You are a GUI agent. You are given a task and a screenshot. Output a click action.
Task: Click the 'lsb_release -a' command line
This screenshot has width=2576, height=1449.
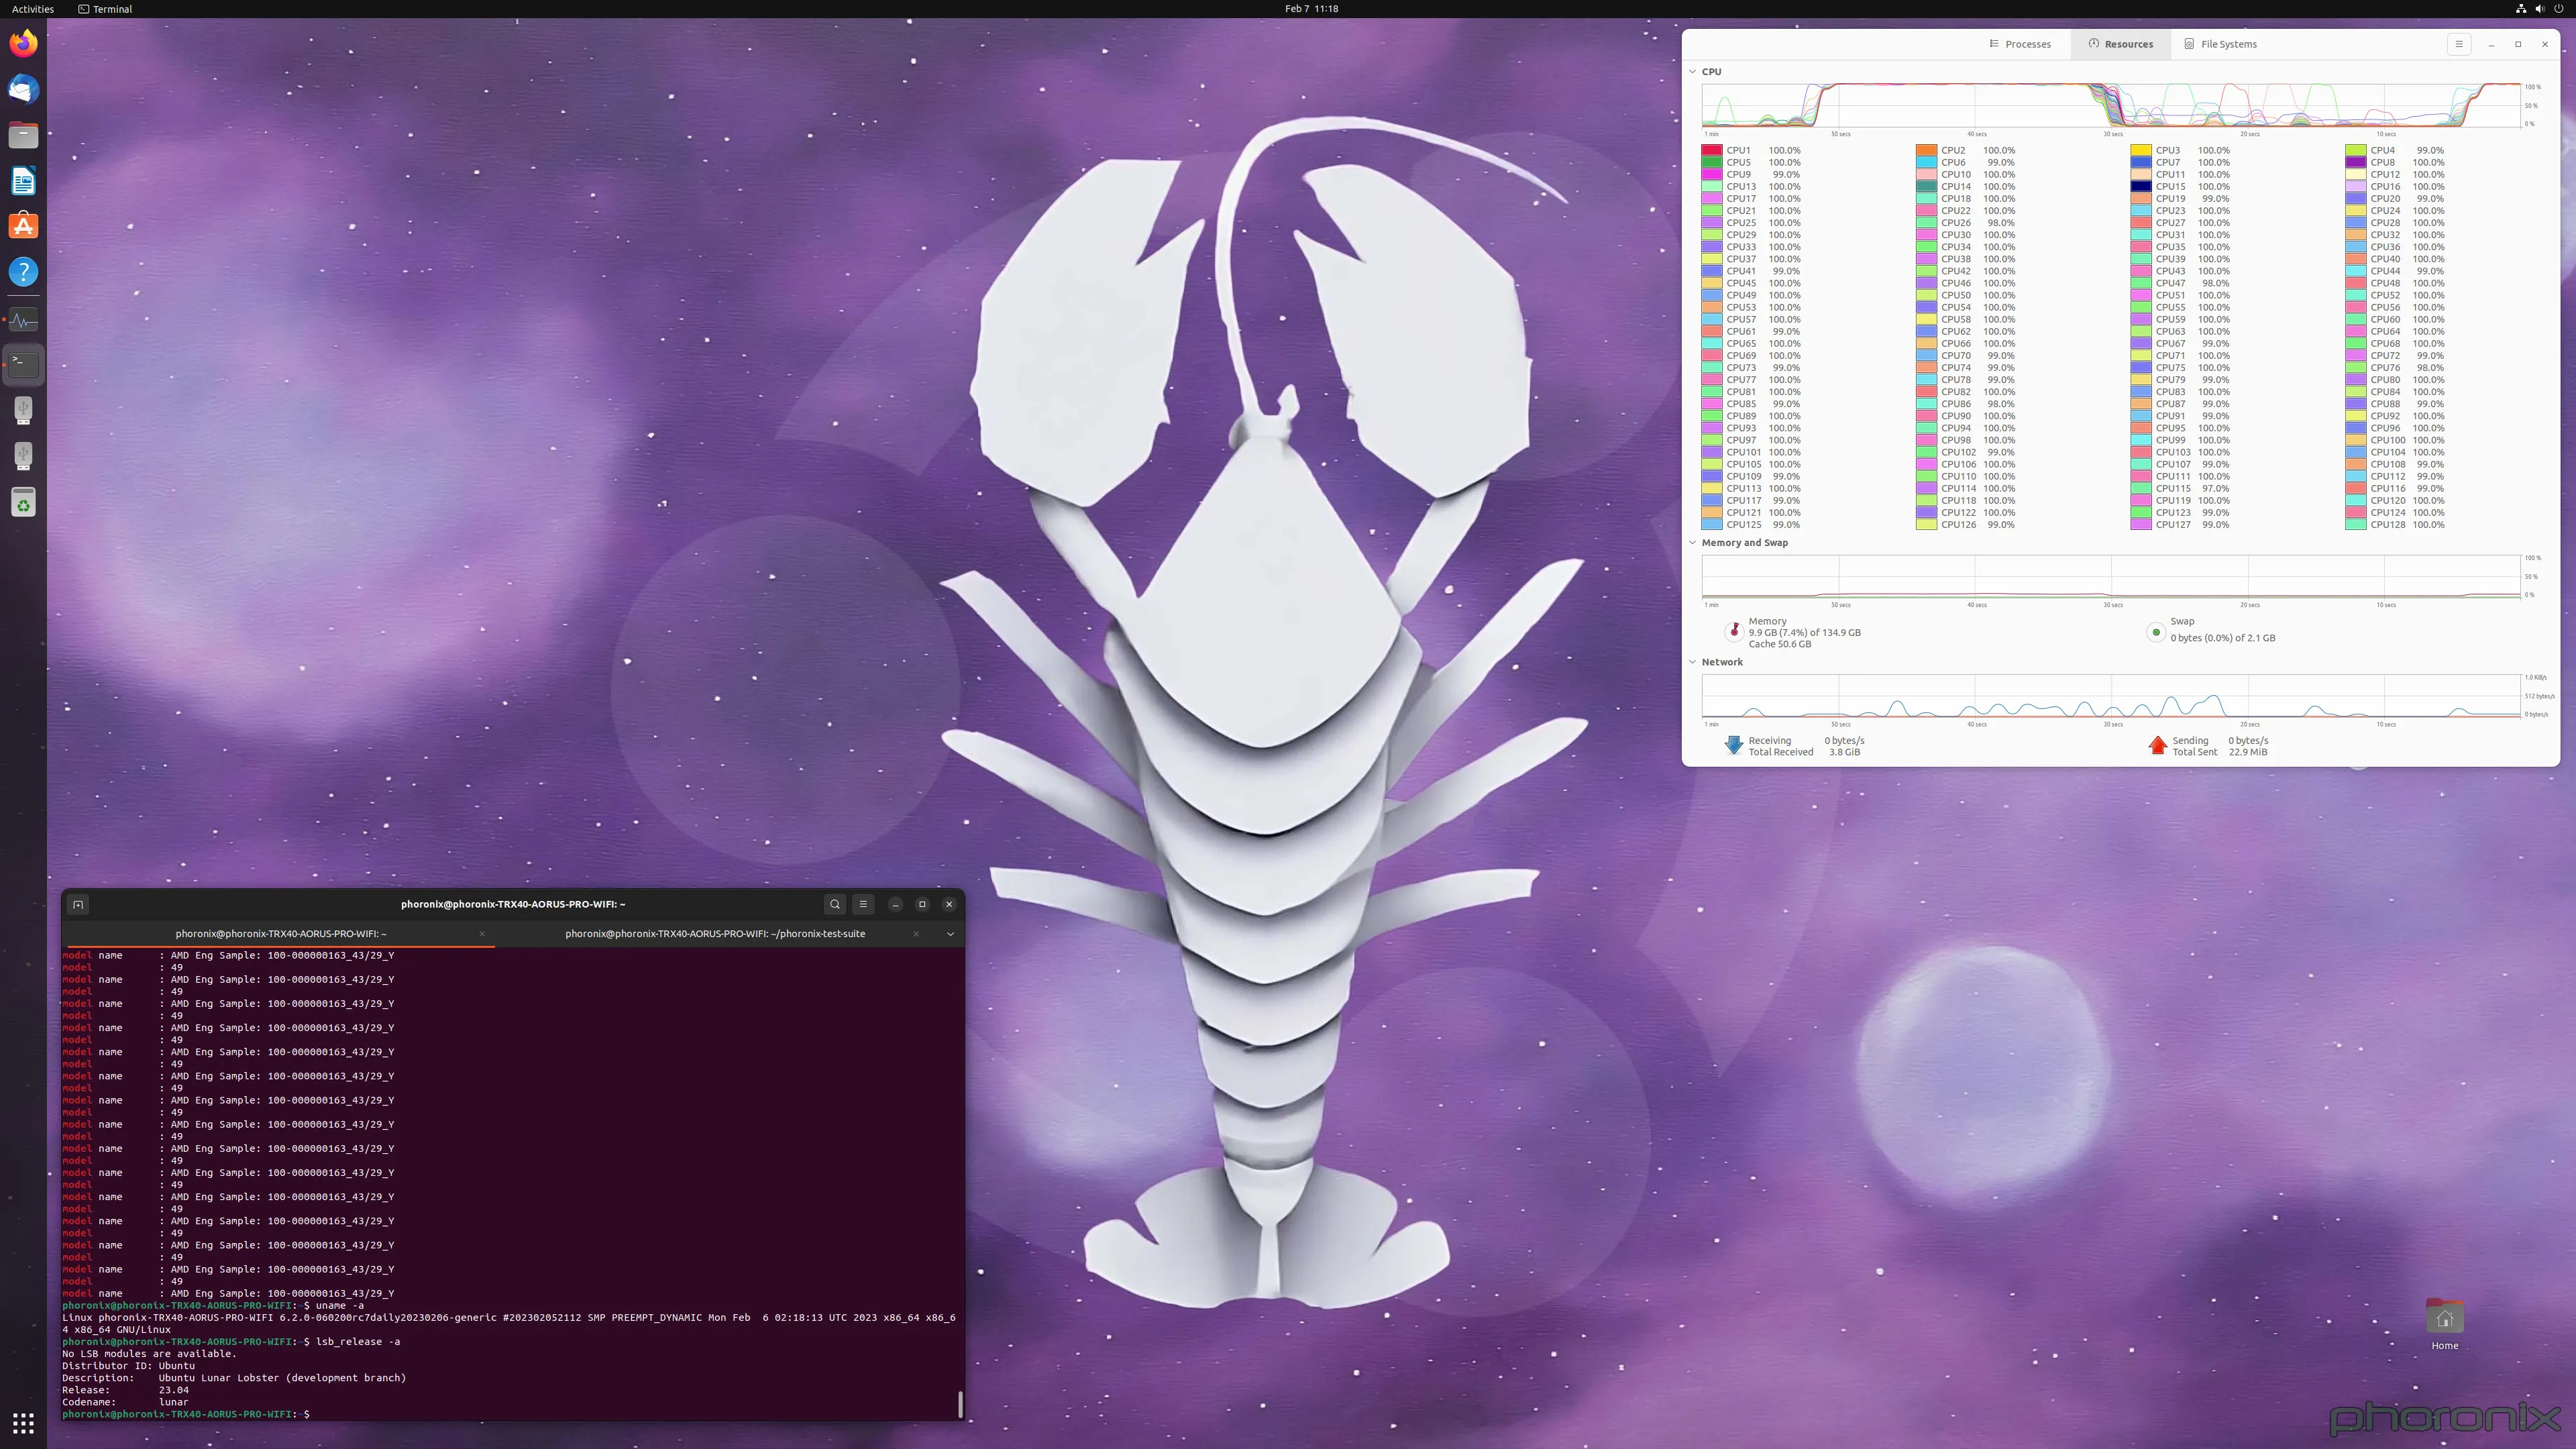click(231, 1342)
